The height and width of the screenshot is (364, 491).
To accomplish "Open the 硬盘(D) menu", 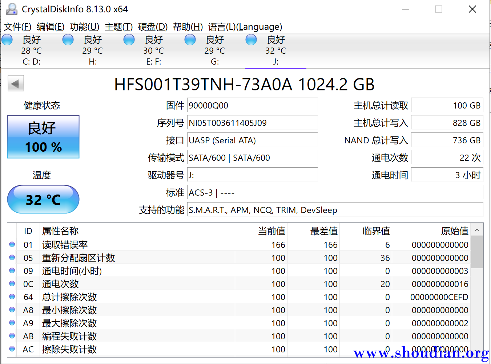I will (153, 27).
